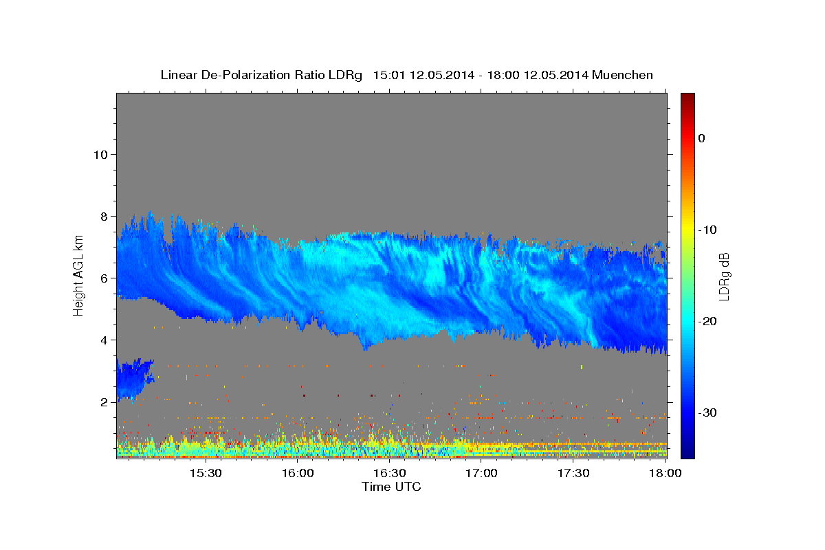
Task: Click the 15:30 time tick label
Action: (x=206, y=474)
